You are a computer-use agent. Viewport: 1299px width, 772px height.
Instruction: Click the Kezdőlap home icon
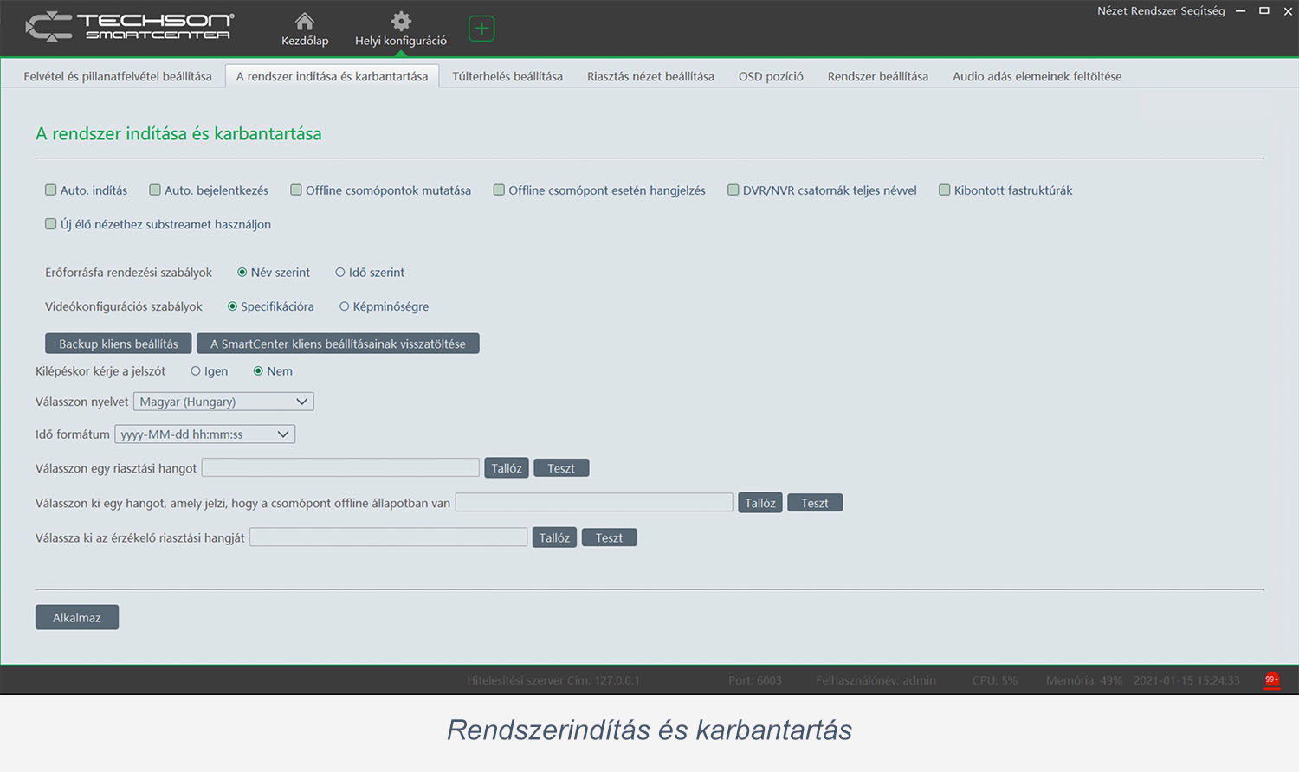(x=304, y=20)
